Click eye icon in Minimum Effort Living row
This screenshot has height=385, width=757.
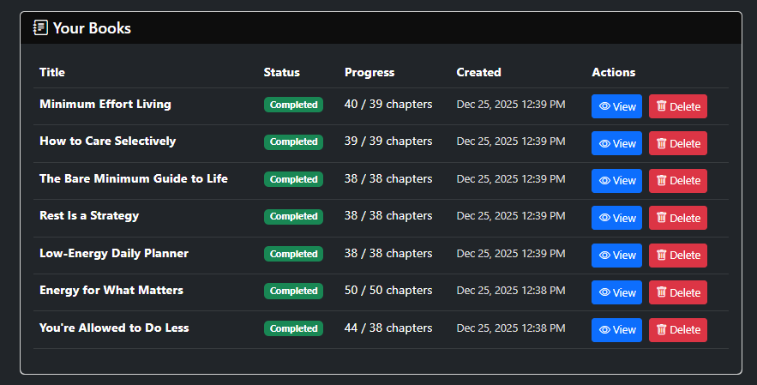point(604,106)
